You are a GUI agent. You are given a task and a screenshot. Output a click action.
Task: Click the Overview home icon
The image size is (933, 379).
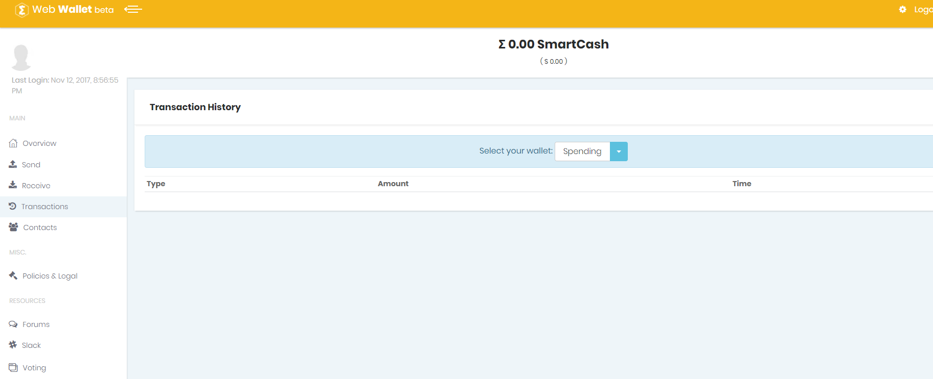point(13,143)
